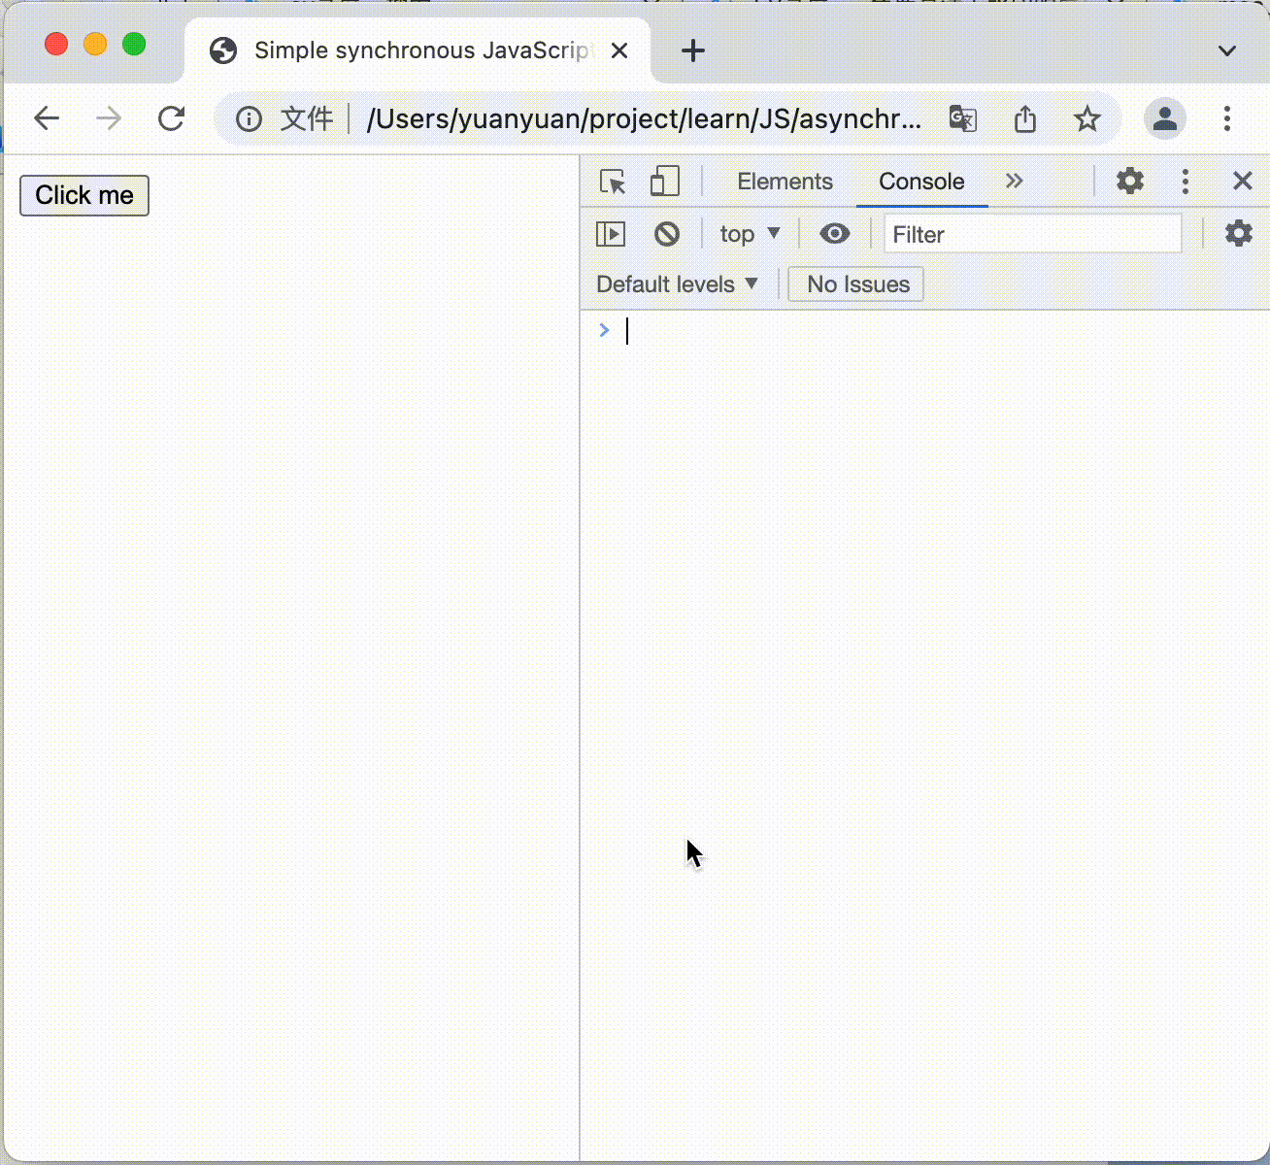
Task: Click the site info icon in address bar
Action: click(x=249, y=118)
